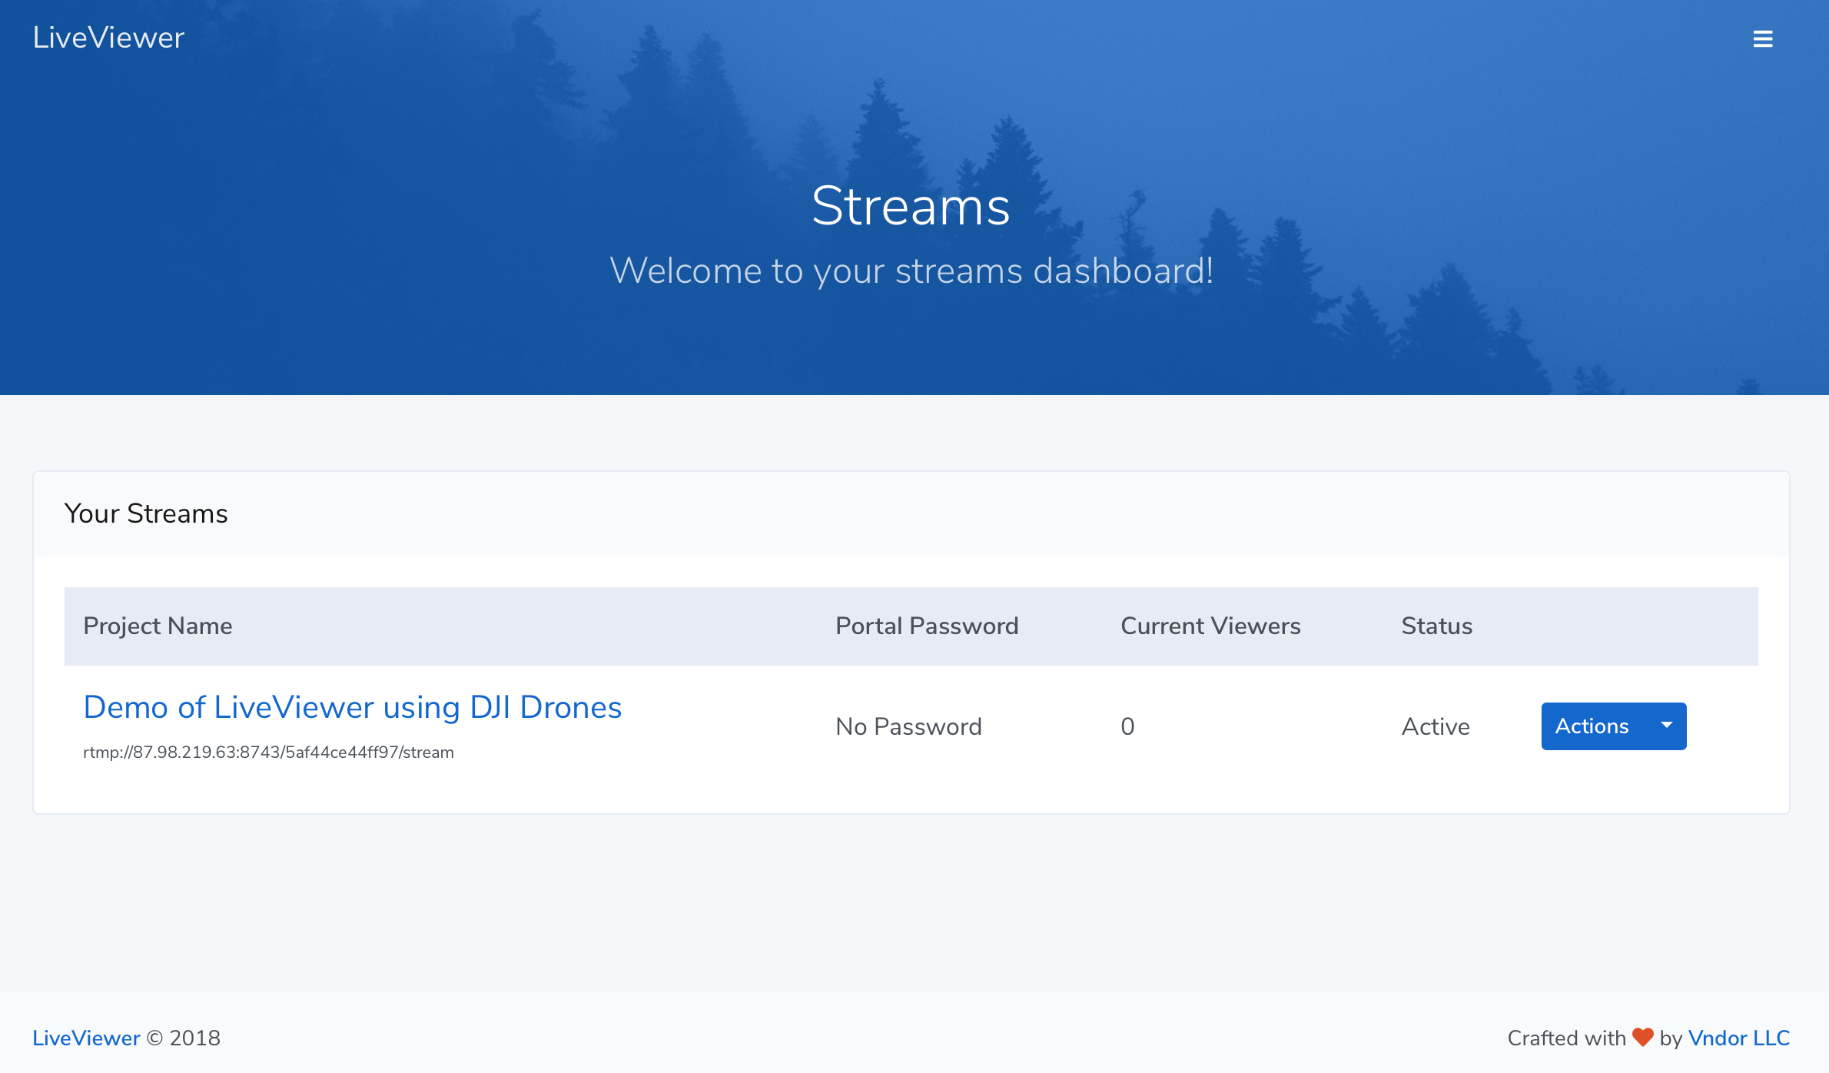Click the current viewers count of 0
Image resolution: width=1829 pixels, height=1073 pixels.
click(1127, 726)
